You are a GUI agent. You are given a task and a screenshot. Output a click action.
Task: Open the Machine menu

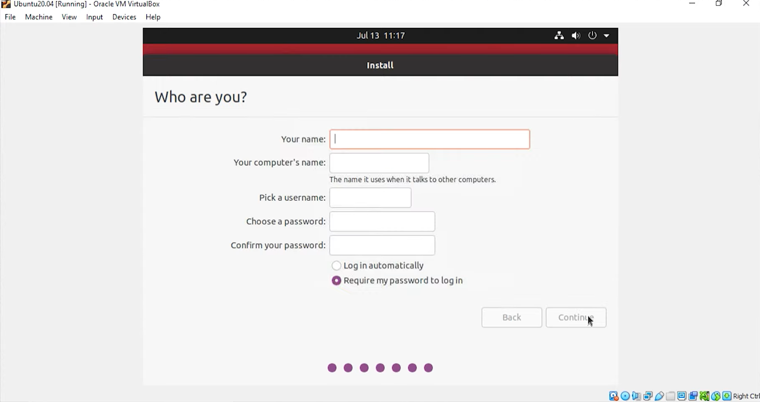pyautogui.click(x=39, y=17)
